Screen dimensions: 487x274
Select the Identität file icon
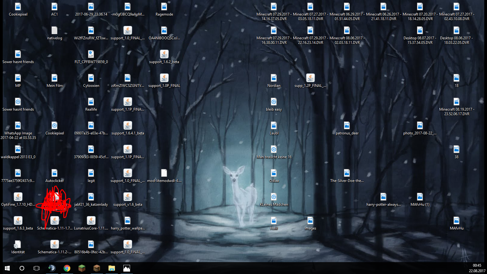point(18,244)
